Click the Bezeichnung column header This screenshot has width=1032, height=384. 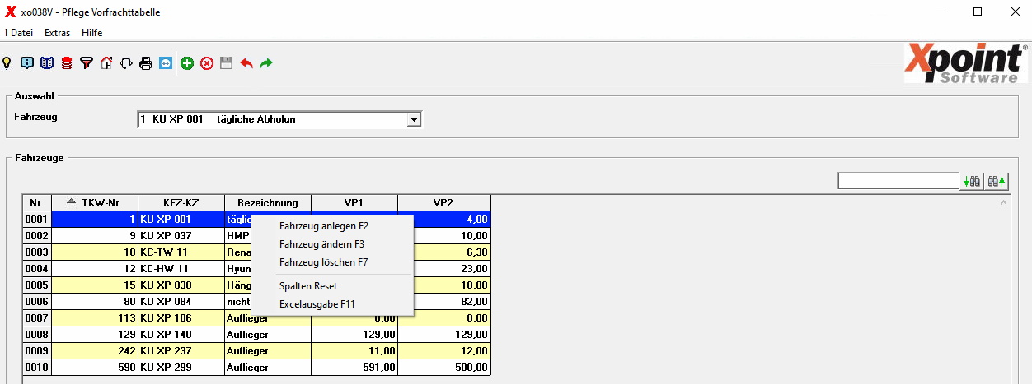(x=268, y=202)
